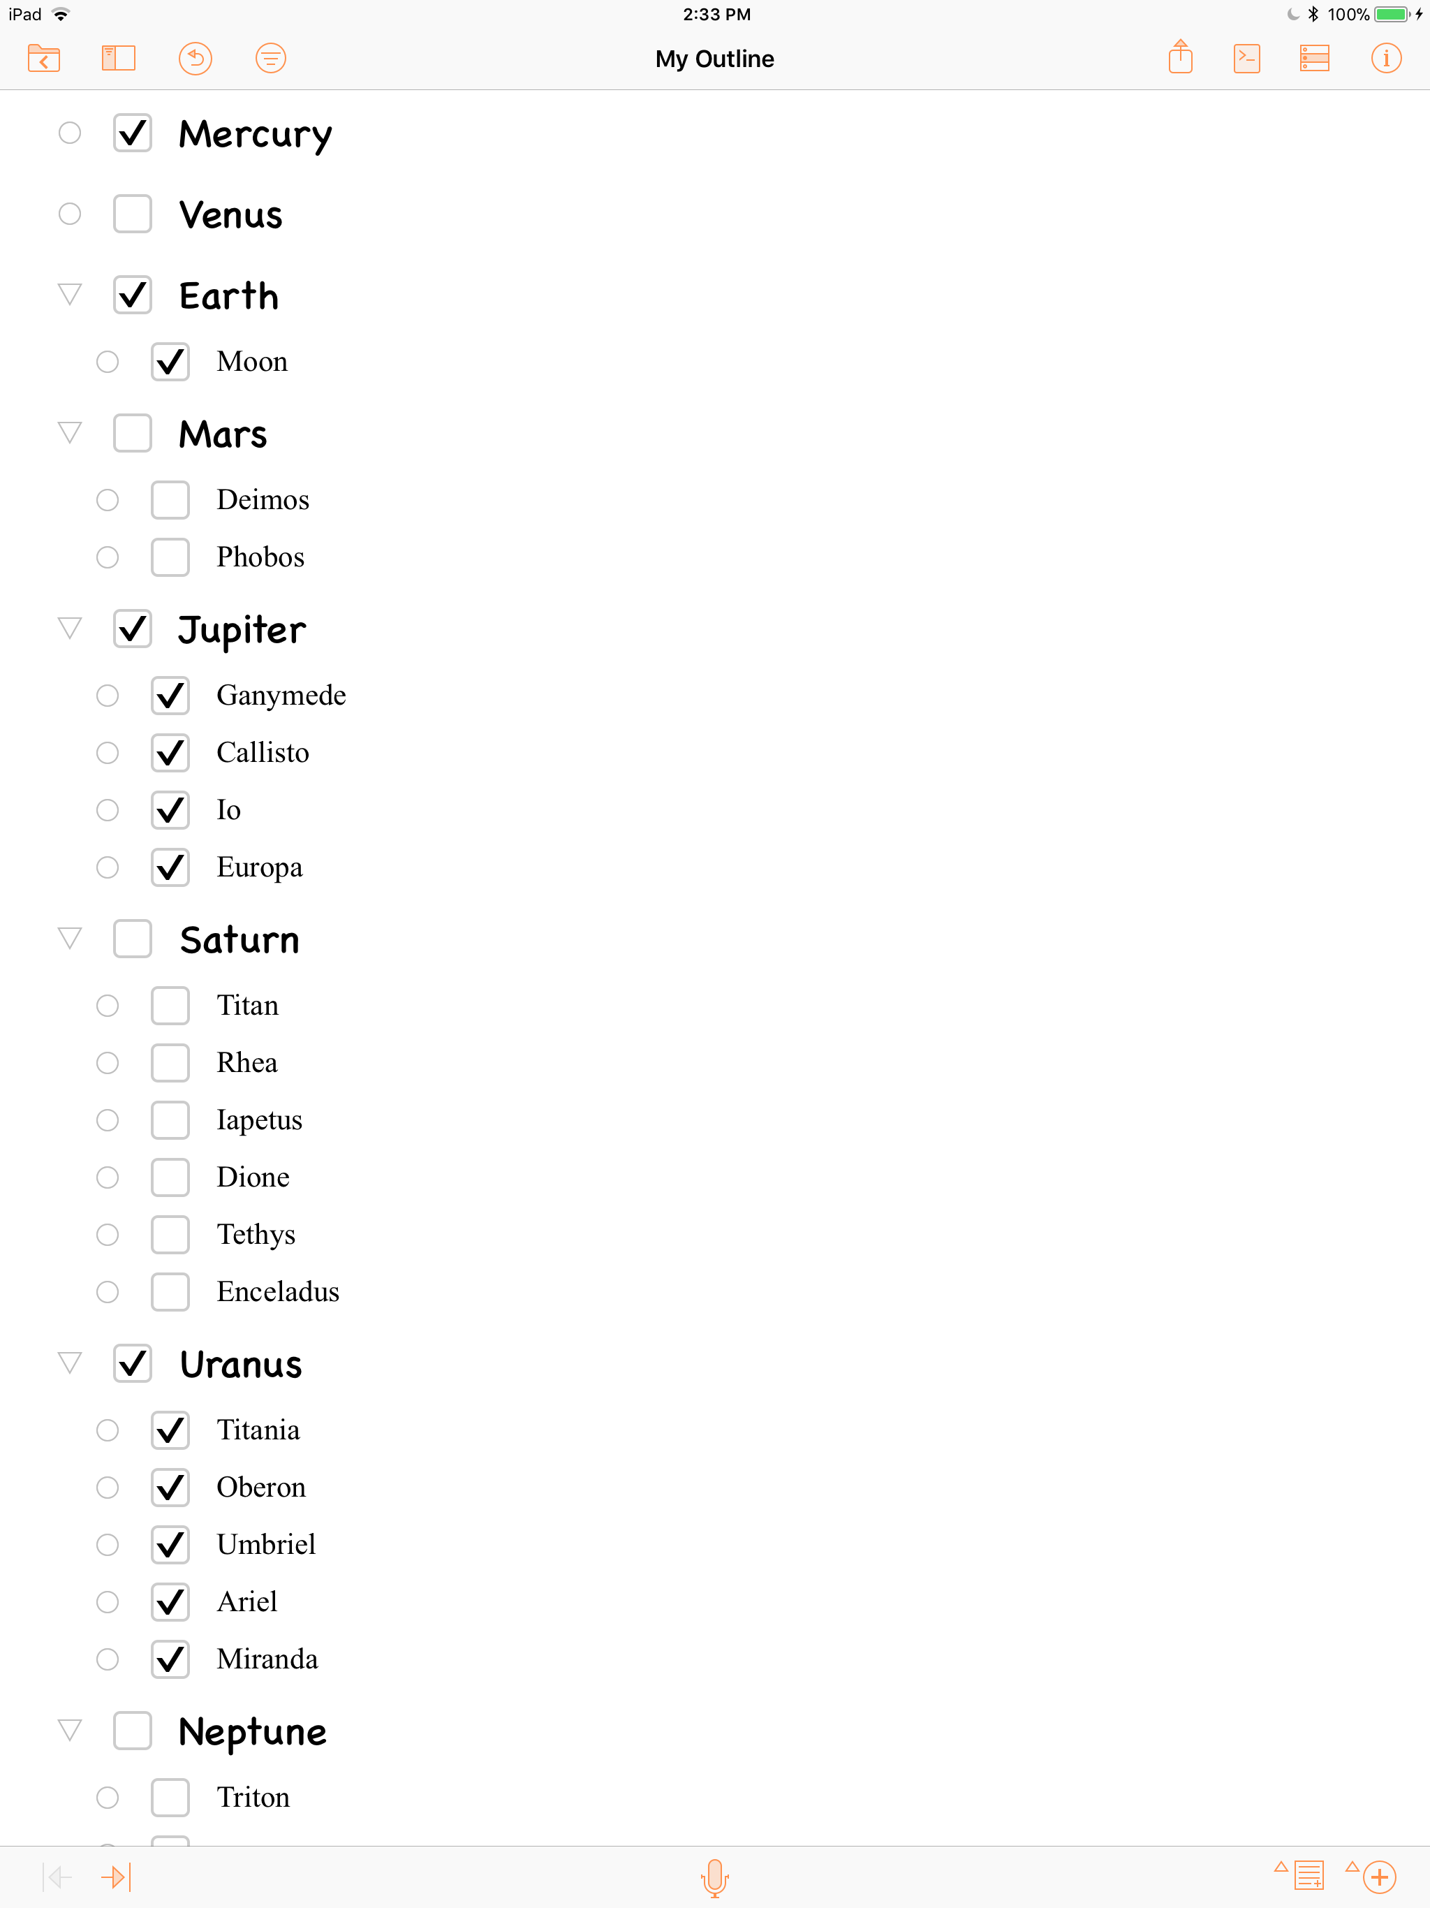Screen dimensions: 1430x1908
Task: Tap the outline format icon in toolbar
Action: pyautogui.click(x=1316, y=59)
